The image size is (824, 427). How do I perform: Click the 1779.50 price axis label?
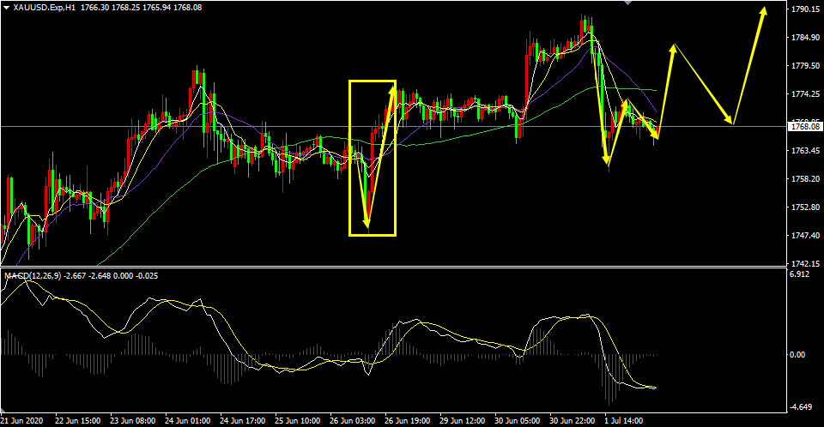click(806, 66)
